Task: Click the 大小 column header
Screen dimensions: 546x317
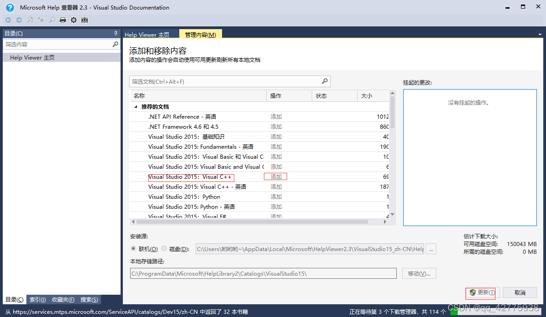Action: pos(373,96)
